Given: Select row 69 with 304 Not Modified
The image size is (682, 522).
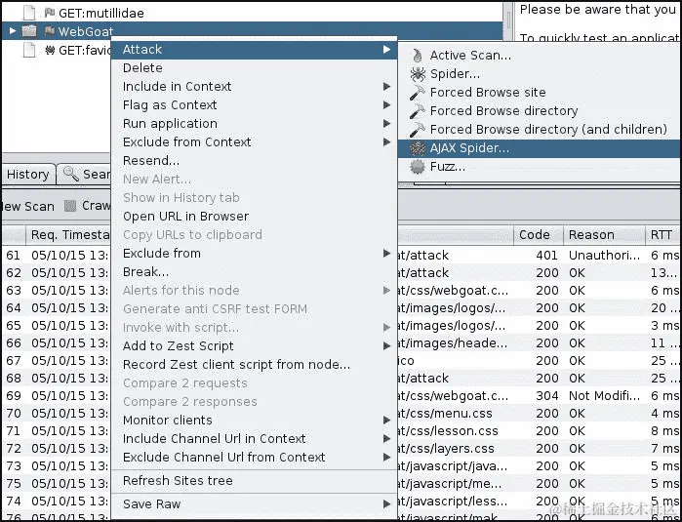Looking at the screenshot, I should (341, 396).
